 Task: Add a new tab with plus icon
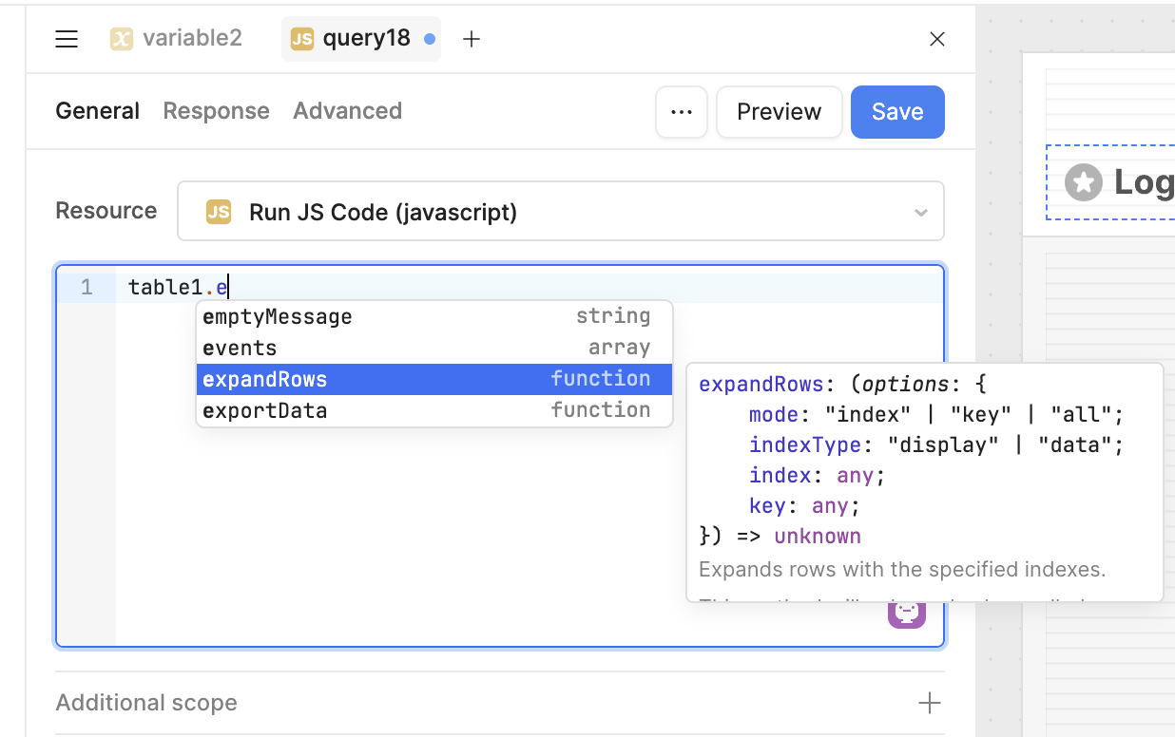coord(472,39)
